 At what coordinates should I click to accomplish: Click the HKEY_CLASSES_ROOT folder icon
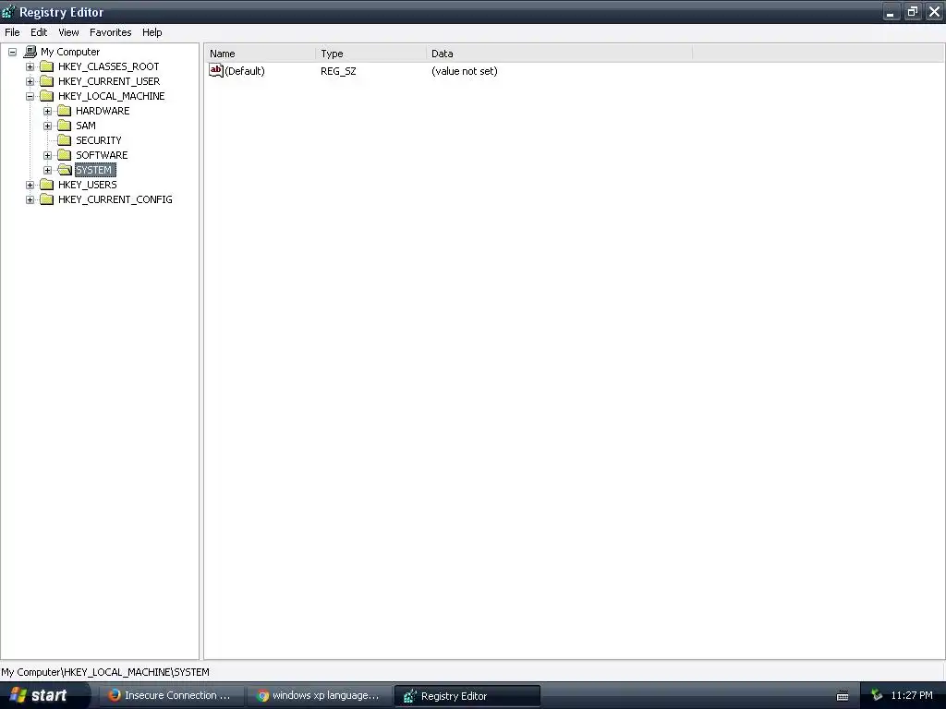click(x=46, y=66)
